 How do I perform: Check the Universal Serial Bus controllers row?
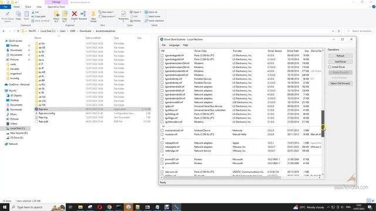pos(162,110)
